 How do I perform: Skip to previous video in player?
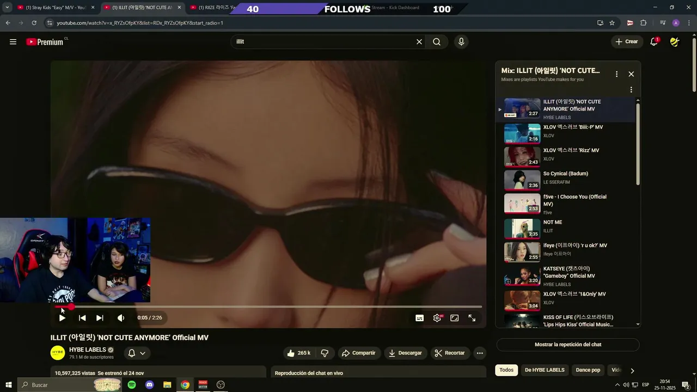point(82,318)
